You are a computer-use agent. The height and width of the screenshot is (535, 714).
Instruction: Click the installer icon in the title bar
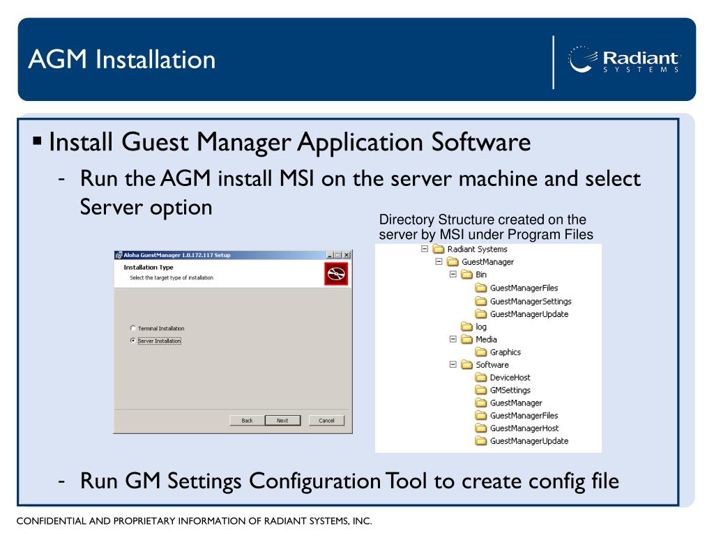pyautogui.click(x=118, y=255)
